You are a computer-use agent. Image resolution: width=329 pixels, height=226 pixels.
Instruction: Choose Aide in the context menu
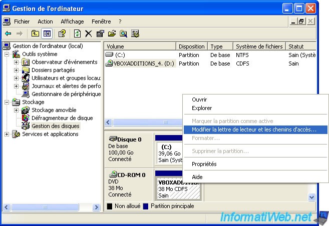255,177
